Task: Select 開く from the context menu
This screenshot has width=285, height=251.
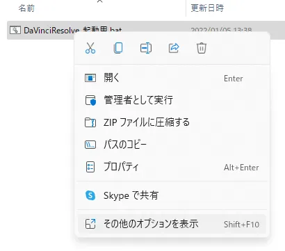Action: 172,78
